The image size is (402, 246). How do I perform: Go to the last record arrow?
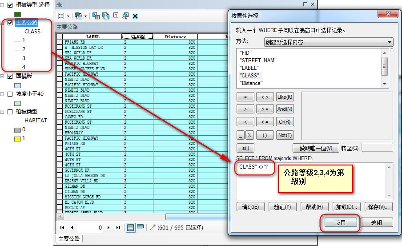118,227
